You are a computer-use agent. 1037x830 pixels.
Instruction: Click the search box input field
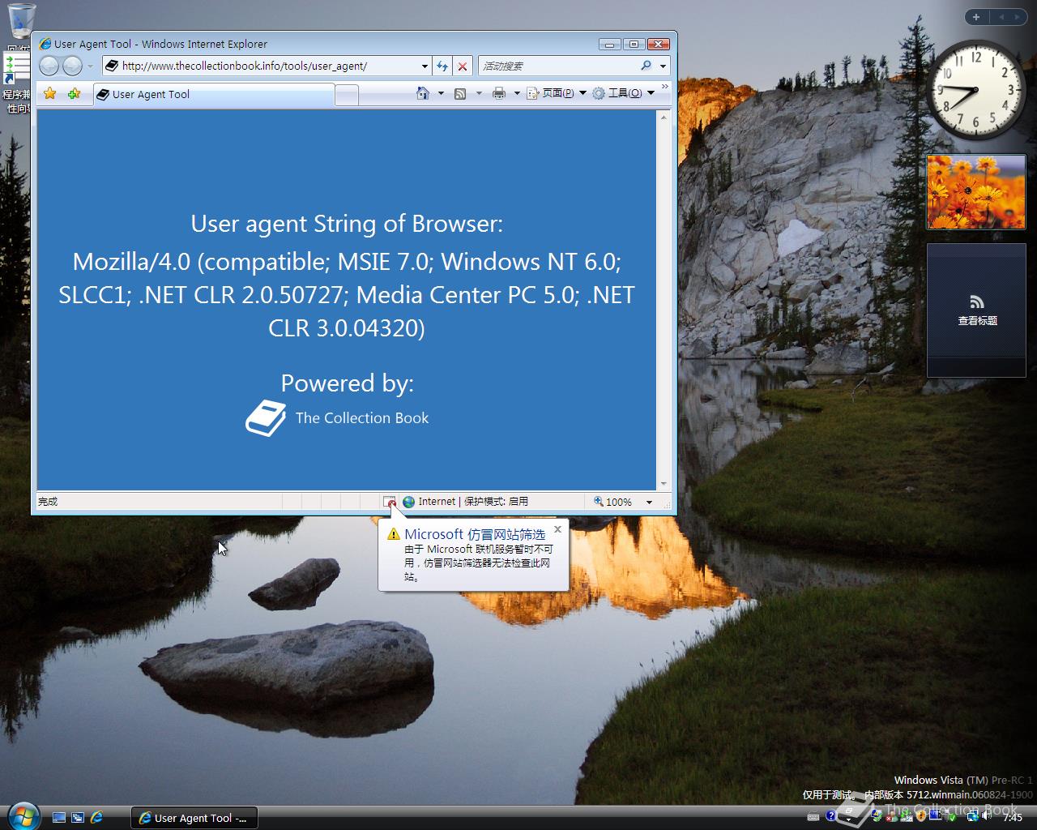(559, 66)
